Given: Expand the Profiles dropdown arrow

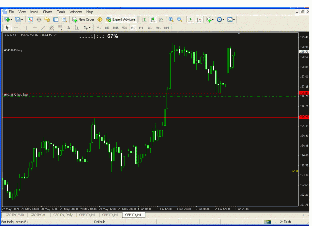Looking at the screenshot, I should pos(22,19).
